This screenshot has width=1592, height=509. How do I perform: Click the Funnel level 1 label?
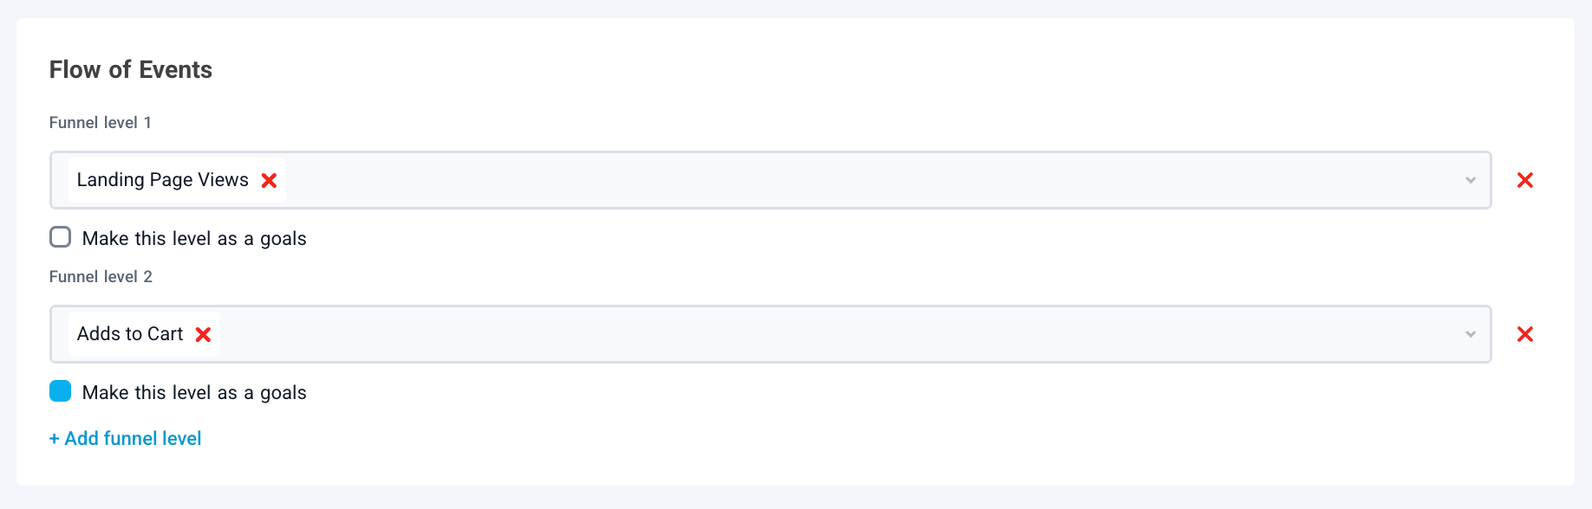(x=100, y=123)
